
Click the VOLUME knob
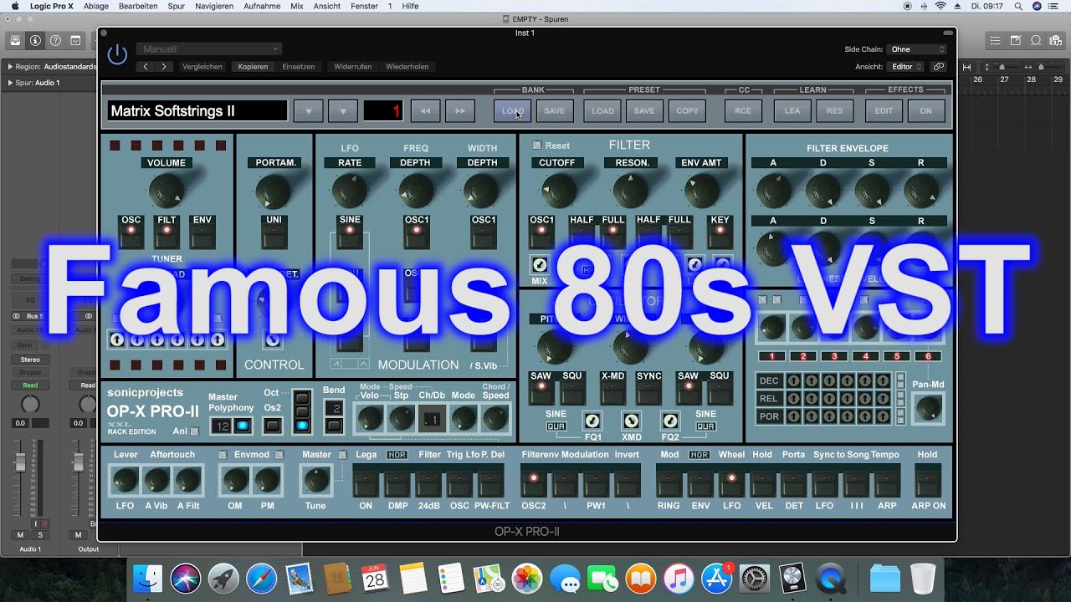pyautogui.click(x=166, y=191)
